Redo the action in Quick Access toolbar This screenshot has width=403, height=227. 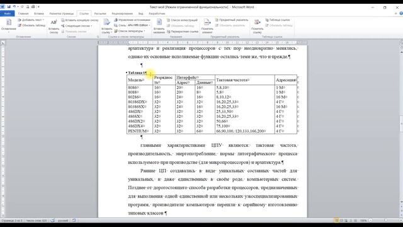tap(22, 7)
